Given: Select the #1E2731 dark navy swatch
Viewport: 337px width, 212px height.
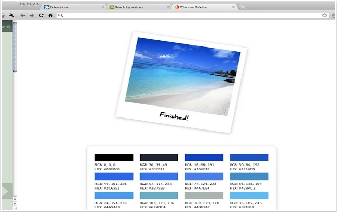Looking at the screenshot, I should click(159, 157).
